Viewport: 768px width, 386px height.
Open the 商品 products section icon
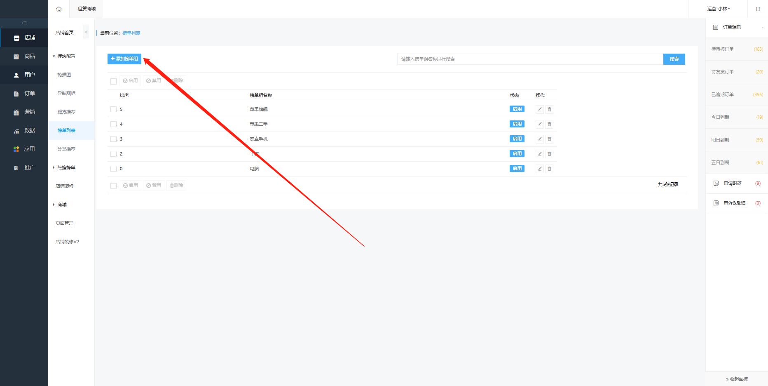(16, 56)
